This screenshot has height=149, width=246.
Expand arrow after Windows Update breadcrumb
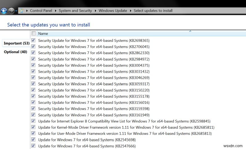(x=130, y=11)
